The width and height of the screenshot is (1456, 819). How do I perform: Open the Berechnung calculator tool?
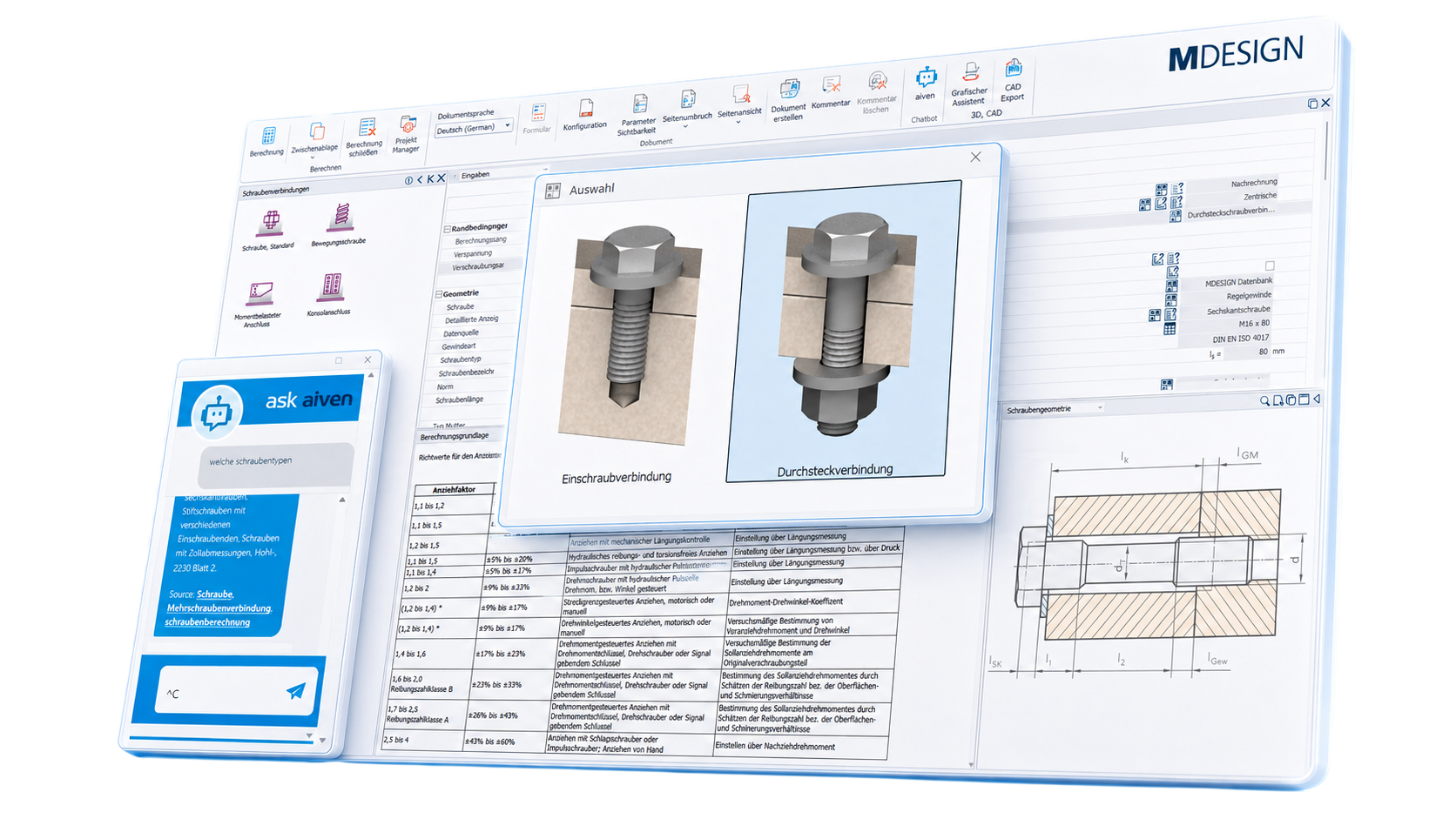click(x=267, y=142)
